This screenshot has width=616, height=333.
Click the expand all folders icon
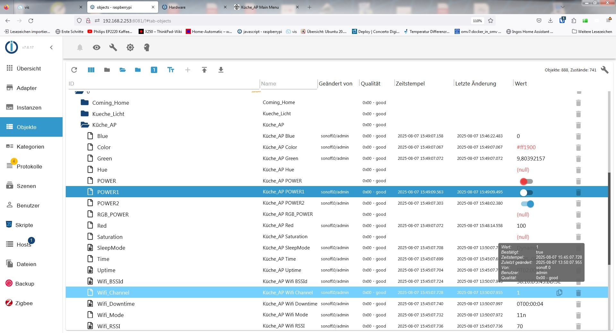[123, 70]
